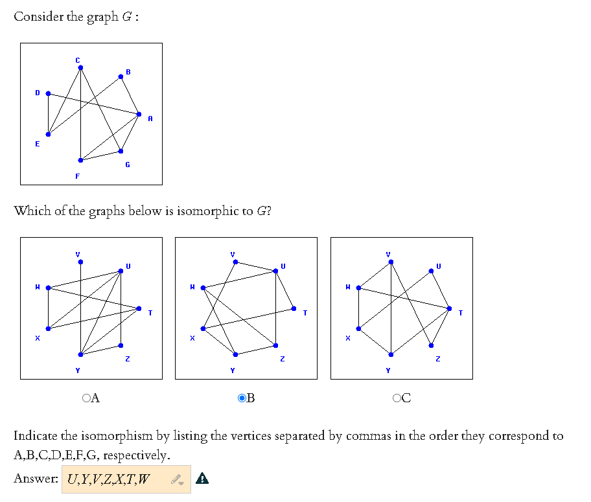Click the warning triangle icon

point(203,478)
